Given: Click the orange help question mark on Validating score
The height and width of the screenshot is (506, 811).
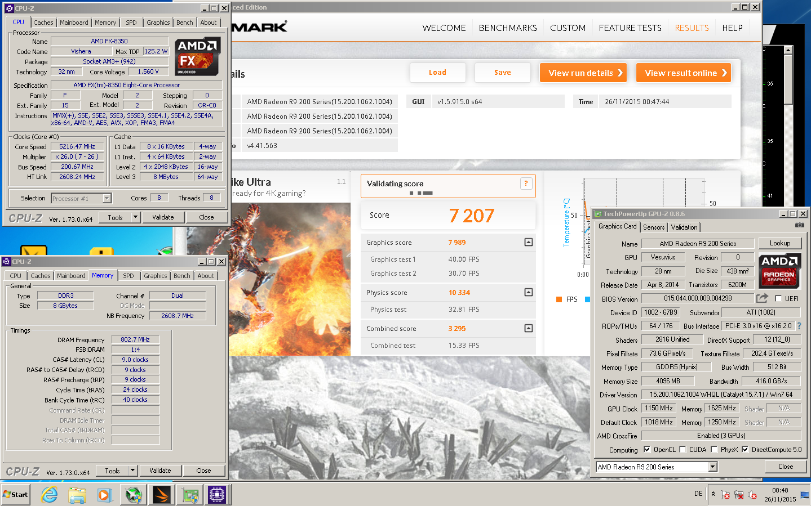Looking at the screenshot, I should (x=526, y=183).
